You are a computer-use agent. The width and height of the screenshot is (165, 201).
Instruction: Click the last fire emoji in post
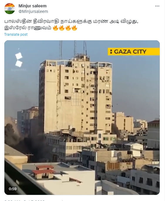coord(74,28)
